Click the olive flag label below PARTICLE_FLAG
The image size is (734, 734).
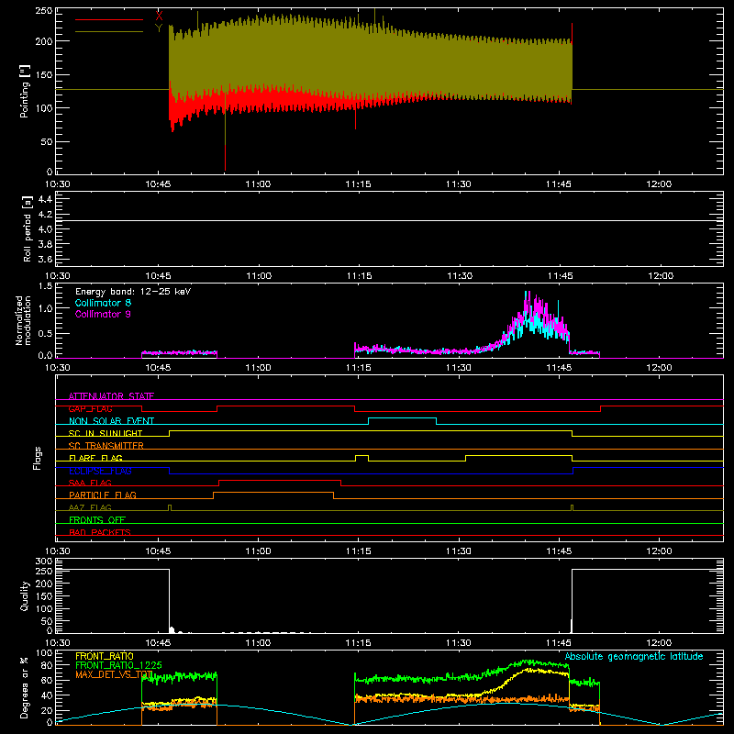point(90,507)
